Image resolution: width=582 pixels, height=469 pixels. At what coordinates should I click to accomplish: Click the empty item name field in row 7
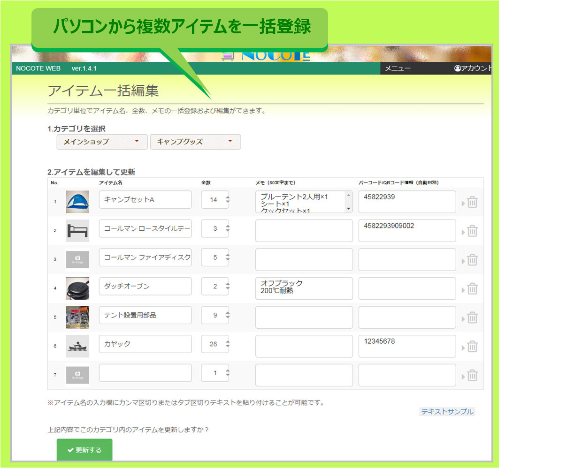pos(145,373)
